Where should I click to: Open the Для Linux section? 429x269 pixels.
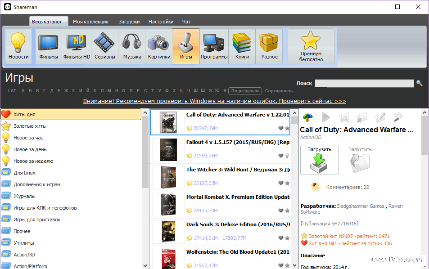pyautogui.click(x=71, y=173)
